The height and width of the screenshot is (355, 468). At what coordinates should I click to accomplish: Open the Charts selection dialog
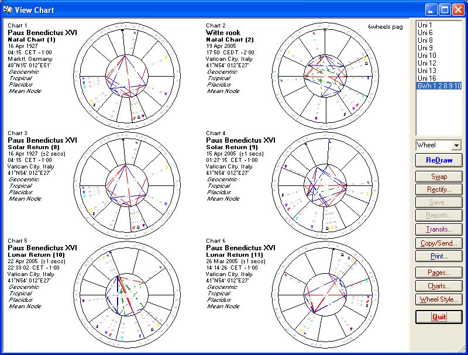[x=439, y=286]
